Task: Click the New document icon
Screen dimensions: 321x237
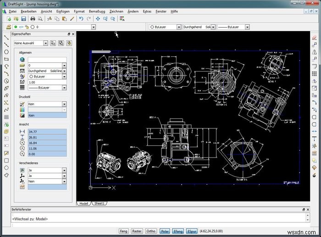Action: pyautogui.click(x=9, y=19)
